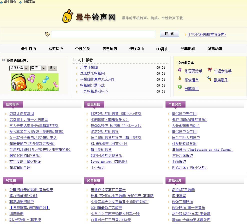Click the purple star icon beside 华语男歌手
Image resolution: width=247 pixels, height=224 pixels.
tap(180, 70)
